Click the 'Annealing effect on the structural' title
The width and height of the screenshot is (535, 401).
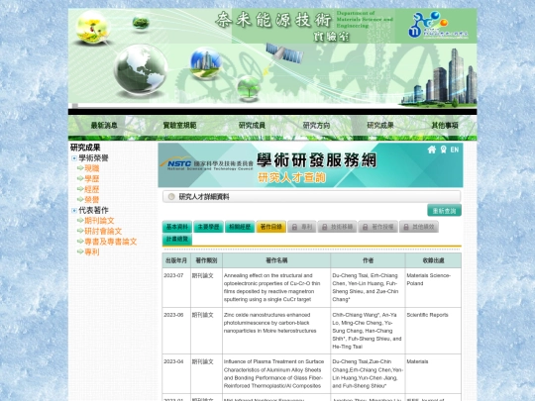[x=271, y=287]
